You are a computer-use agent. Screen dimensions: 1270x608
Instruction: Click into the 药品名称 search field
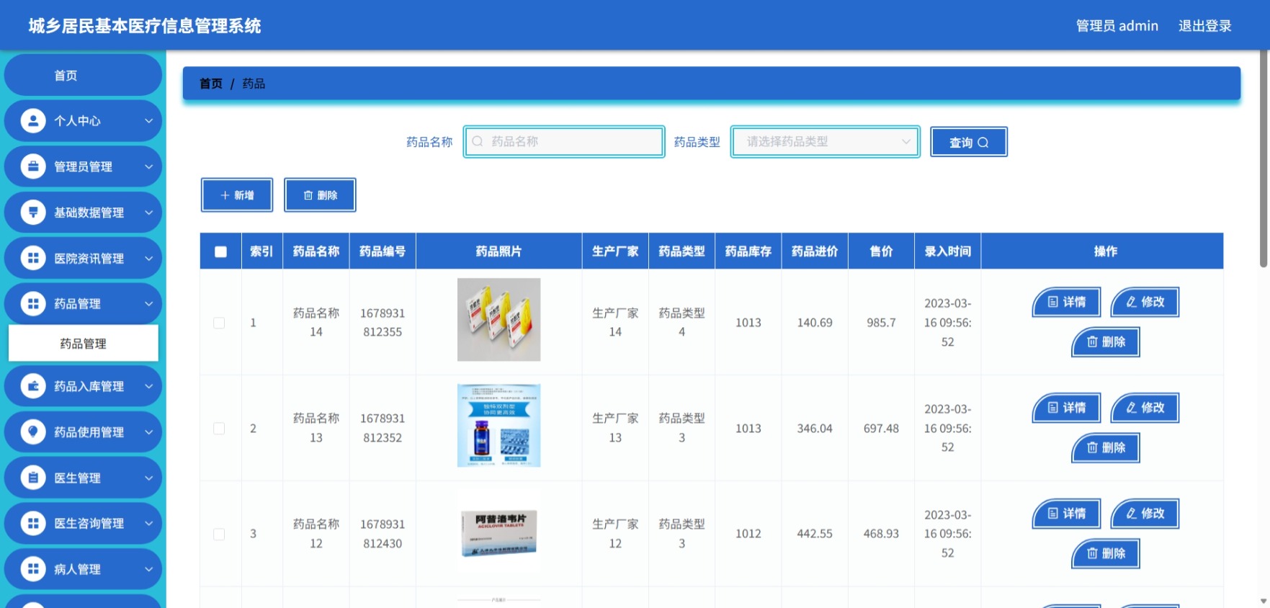click(564, 141)
